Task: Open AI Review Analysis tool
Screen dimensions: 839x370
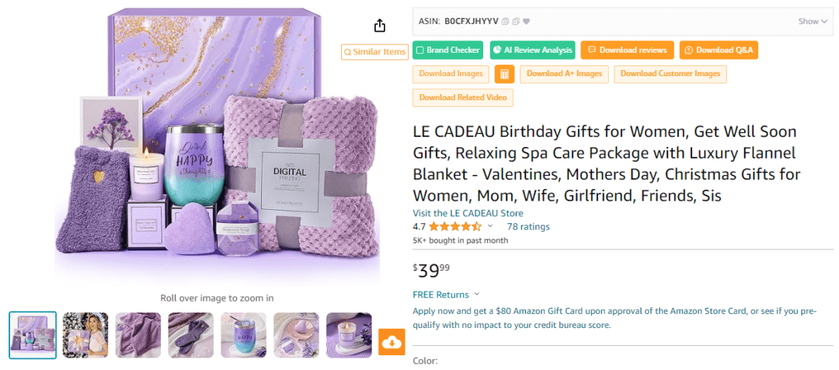Action: click(533, 51)
